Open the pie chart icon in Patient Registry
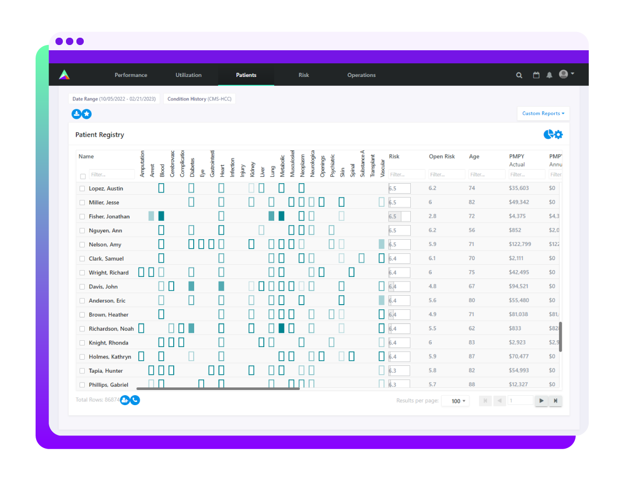This screenshot has width=628, height=480. [x=548, y=135]
